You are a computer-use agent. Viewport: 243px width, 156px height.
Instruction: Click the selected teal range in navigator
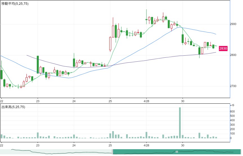[177, 152]
